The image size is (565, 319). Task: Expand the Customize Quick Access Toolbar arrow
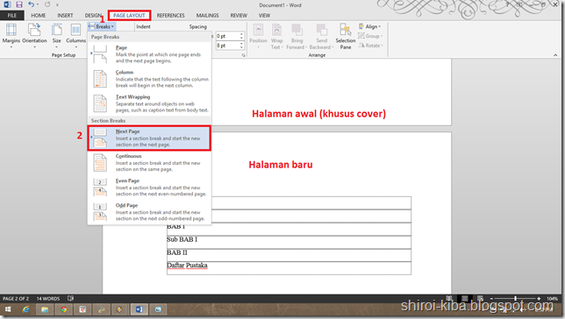pos(57,5)
